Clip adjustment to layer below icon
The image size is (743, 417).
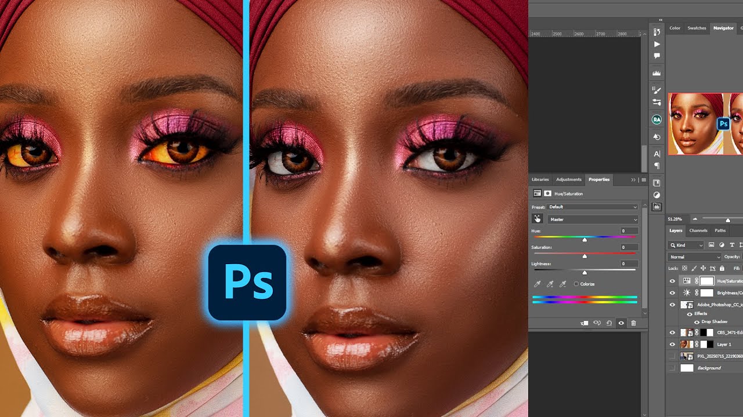pyautogui.click(x=585, y=323)
